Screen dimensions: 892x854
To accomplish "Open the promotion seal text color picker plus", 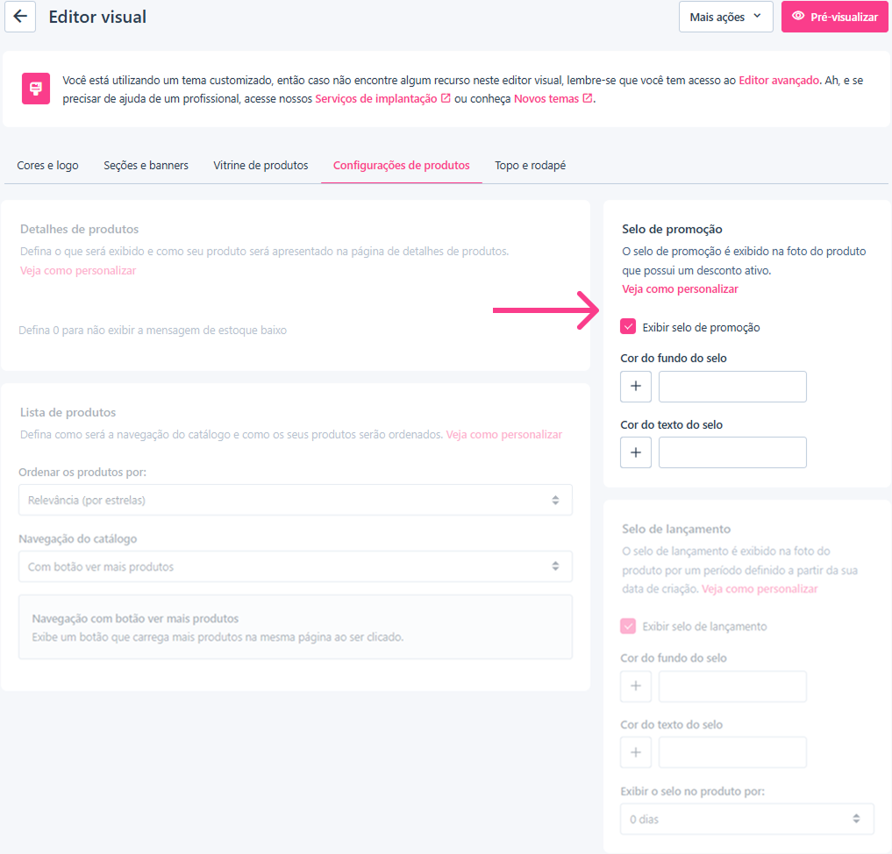I will click(635, 452).
